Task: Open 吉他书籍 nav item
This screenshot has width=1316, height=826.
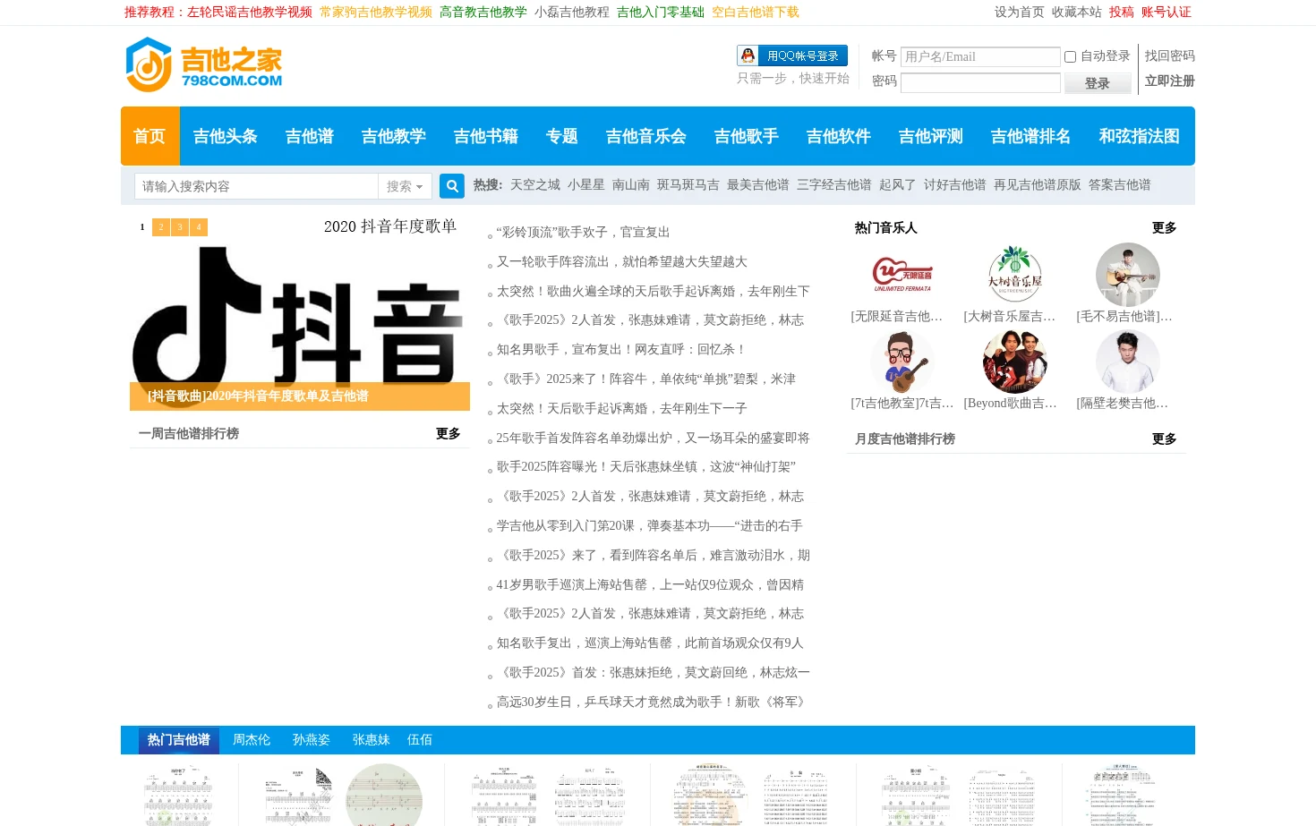Action: [x=486, y=136]
